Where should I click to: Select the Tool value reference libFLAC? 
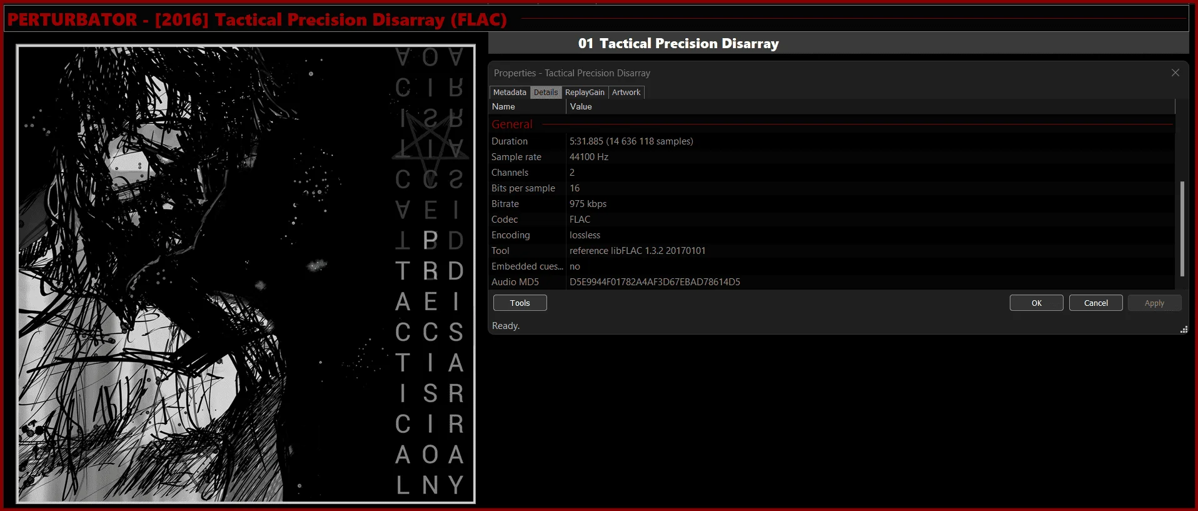coord(637,251)
